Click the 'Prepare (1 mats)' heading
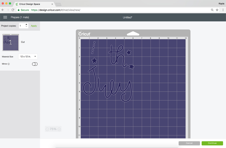Image resolution: width=226 pixels, height=148 pixels. pyautogui.click(x=20, y=17)
